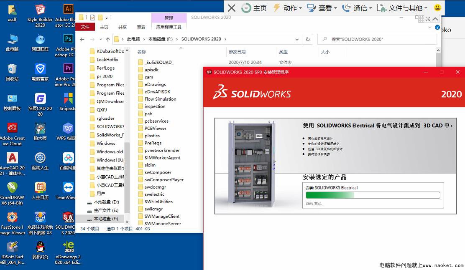The image size is (465, 270).
Task: Click the 驱动人生 gear icon
Action: (40, 161)
